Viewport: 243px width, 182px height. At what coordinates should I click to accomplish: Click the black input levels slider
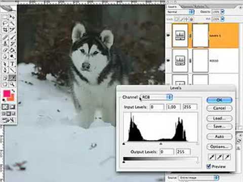(x=124, y=144)
